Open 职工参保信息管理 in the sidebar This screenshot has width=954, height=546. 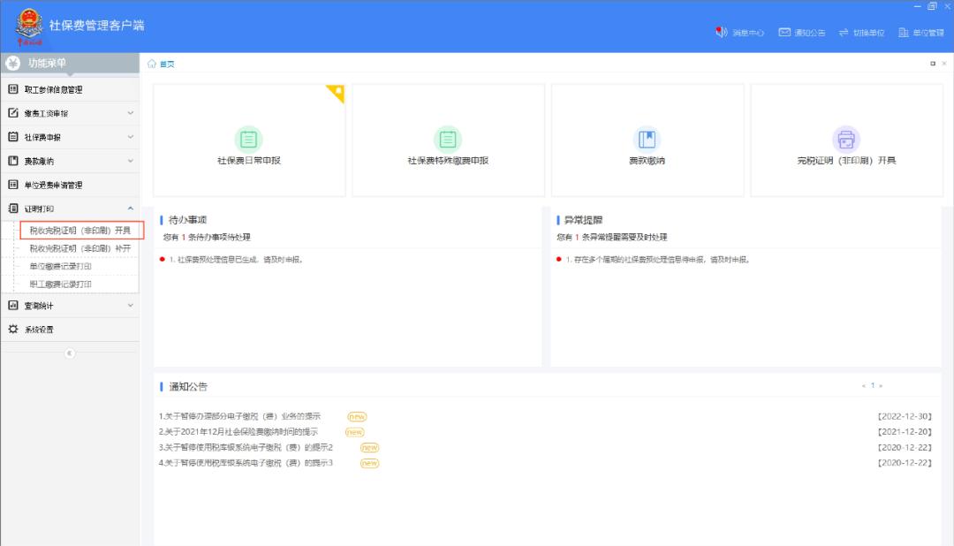(53, 90)
